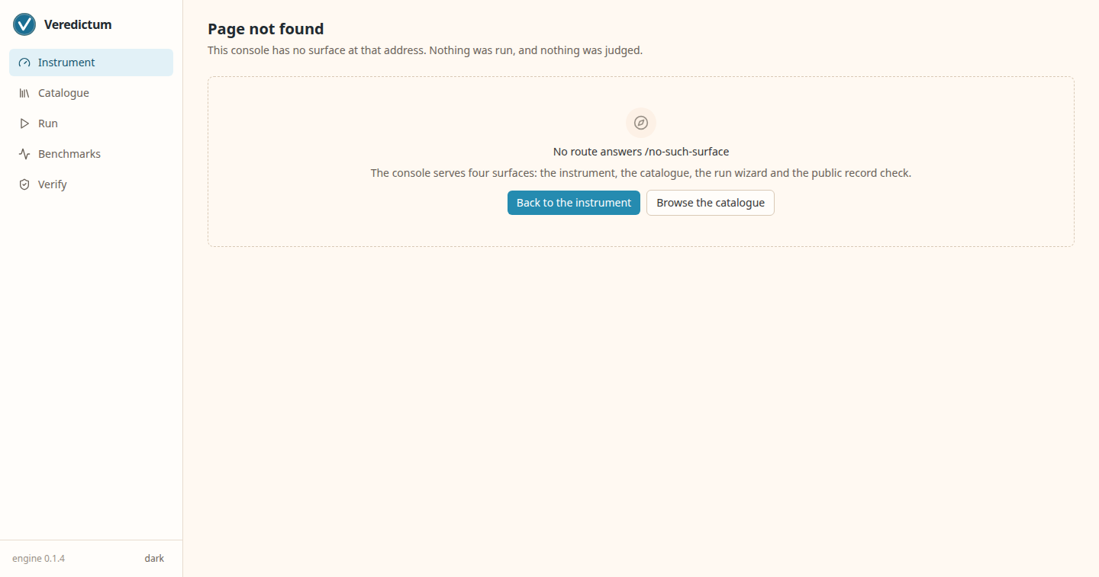Click the Catalogue library icon

24,93
